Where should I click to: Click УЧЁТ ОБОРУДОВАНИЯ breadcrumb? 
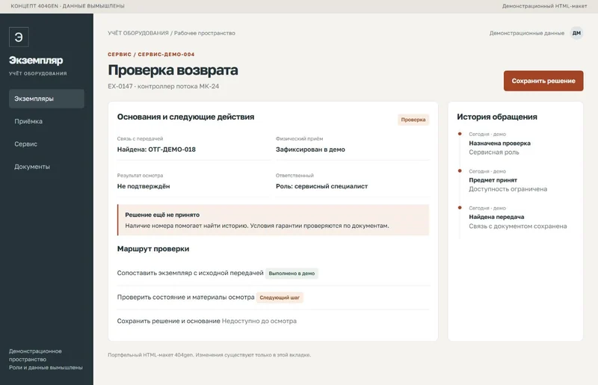tap(138, 33)
